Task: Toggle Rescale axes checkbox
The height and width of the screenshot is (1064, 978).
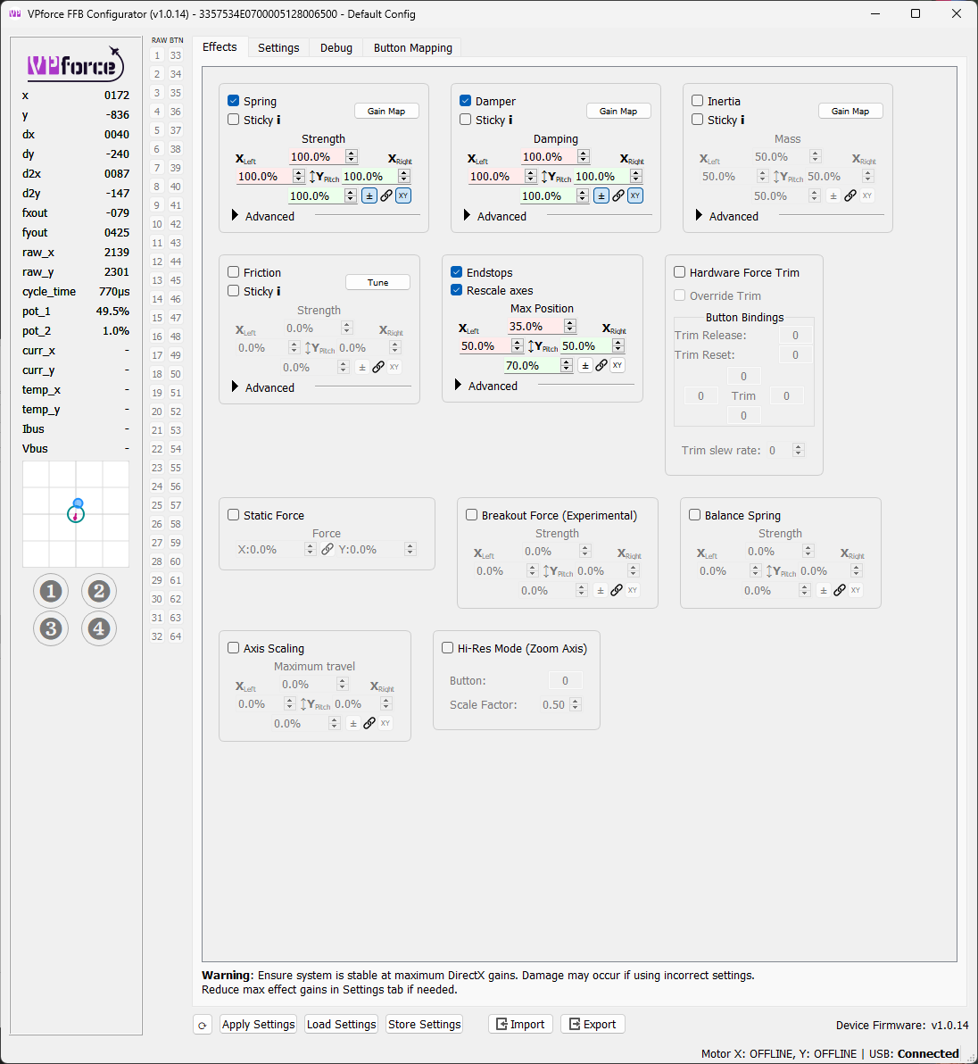Action: pos(457,290)
